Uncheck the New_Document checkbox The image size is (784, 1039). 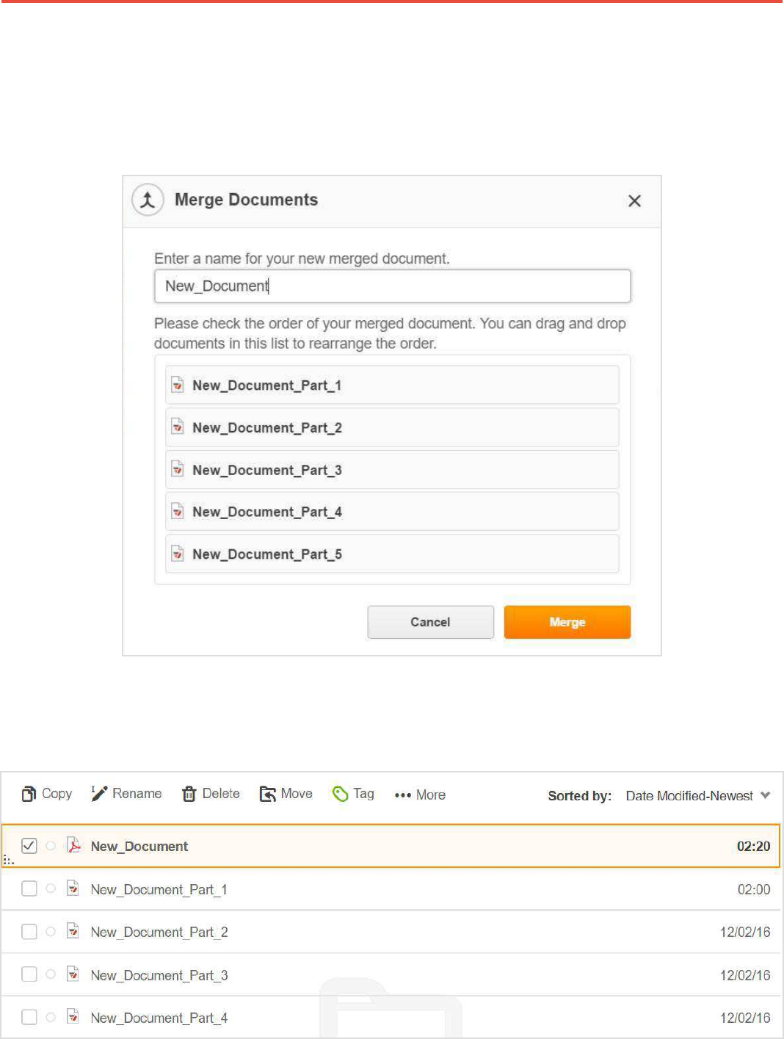click(29, 846)
